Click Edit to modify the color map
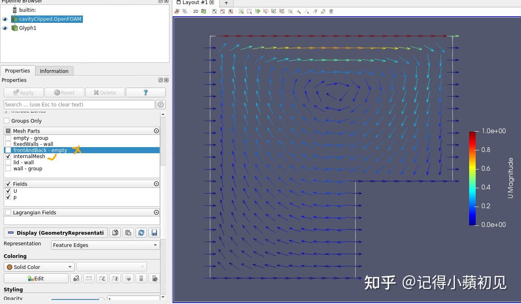The image size is (521, 304). 36,278
